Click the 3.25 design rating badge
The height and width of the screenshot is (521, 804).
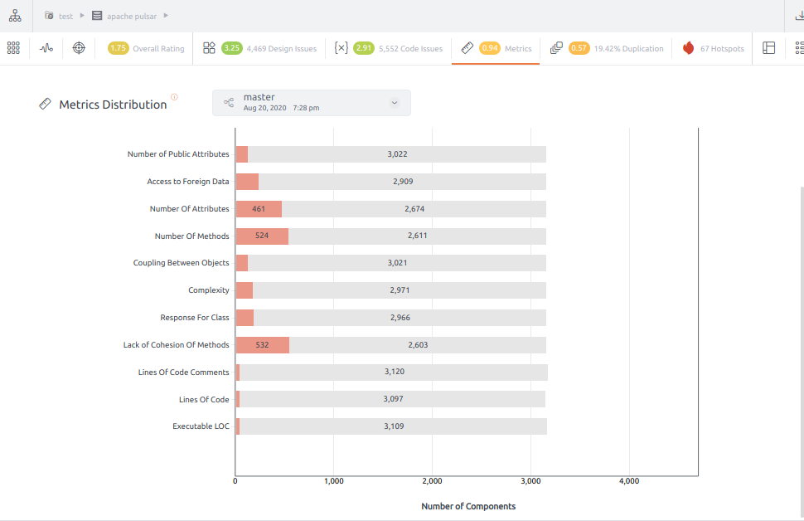[x=232, y=48]
